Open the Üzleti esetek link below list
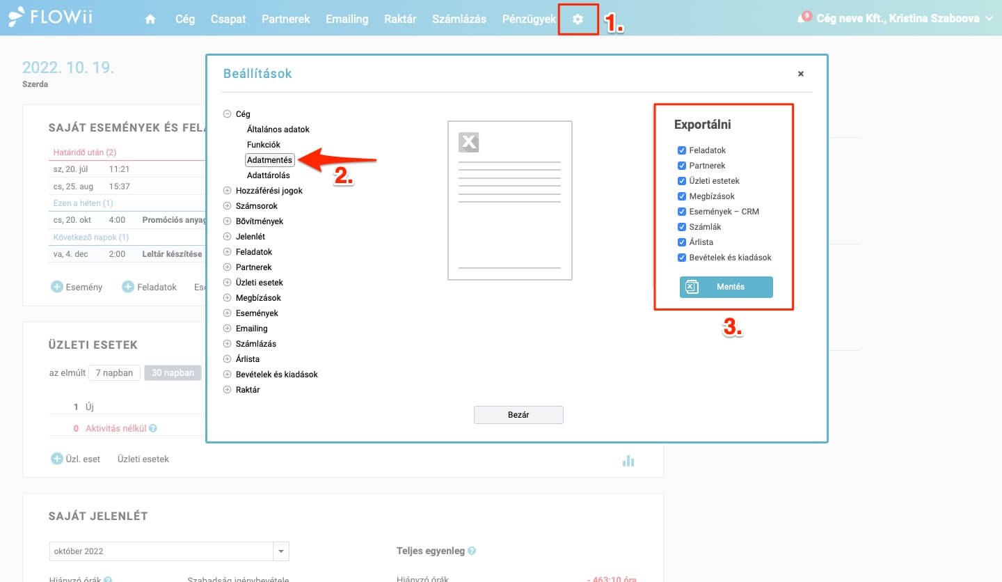 [143, 459]
